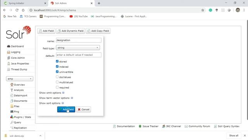
Task: Open the Add Copy Field form
Action: pyautogui.click(x=98, y=31)
